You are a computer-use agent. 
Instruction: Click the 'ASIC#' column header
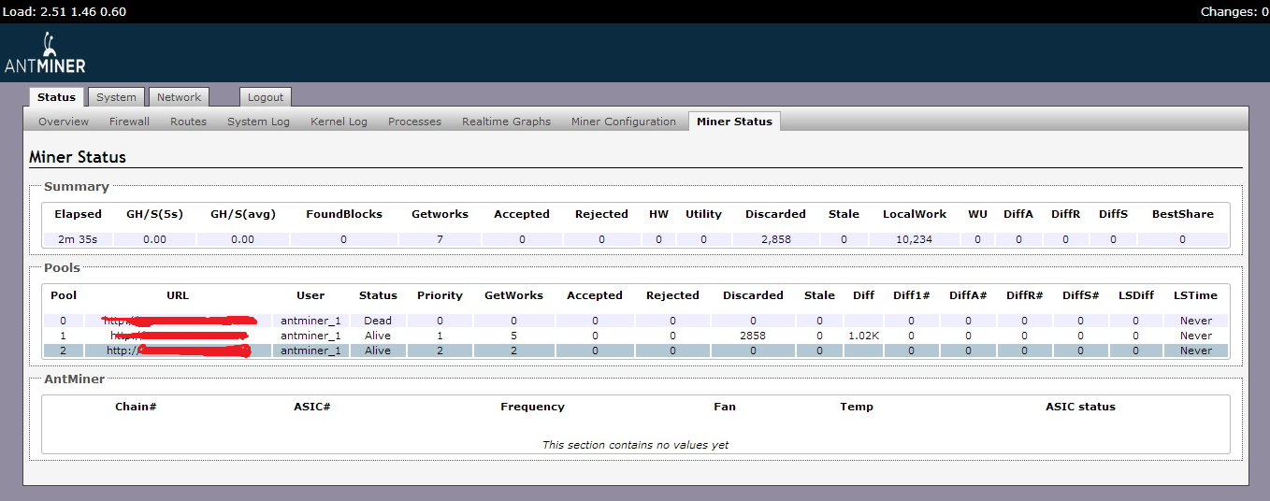[x=312, y=407]
